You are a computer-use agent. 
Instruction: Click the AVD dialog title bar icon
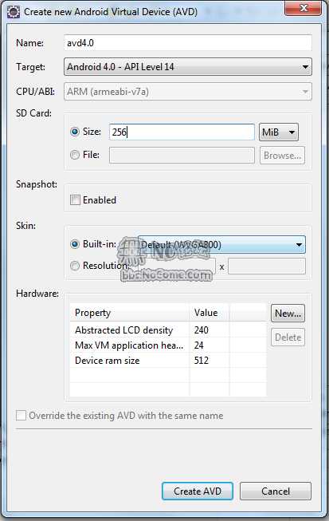14,12
